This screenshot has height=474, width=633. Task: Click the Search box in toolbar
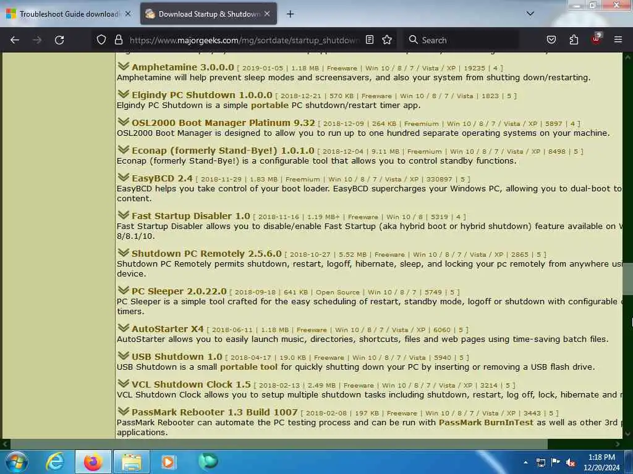[461, 40]
